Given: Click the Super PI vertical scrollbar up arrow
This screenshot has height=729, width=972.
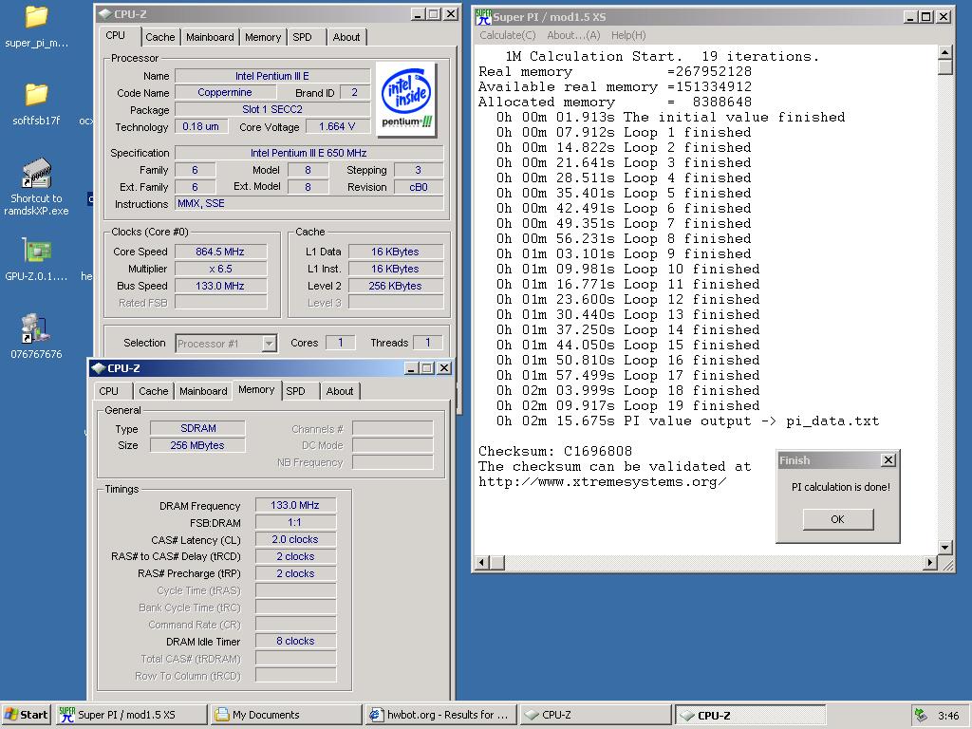Looking at the screenshot, I should [x=944, y=52].
